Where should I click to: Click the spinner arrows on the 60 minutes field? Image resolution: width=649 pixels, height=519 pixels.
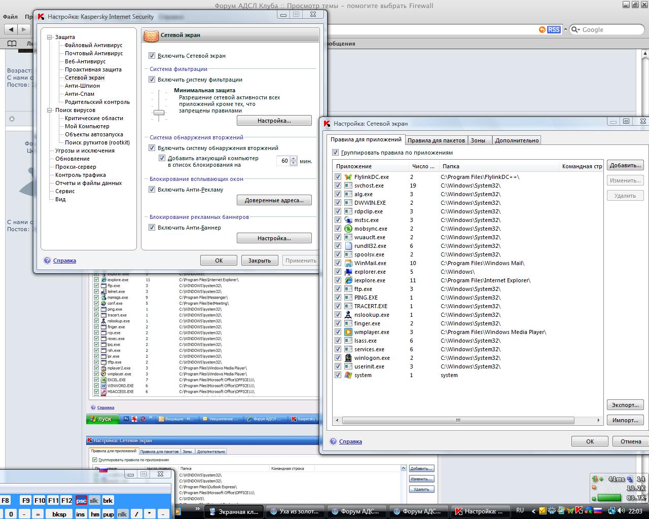[293, 161]
